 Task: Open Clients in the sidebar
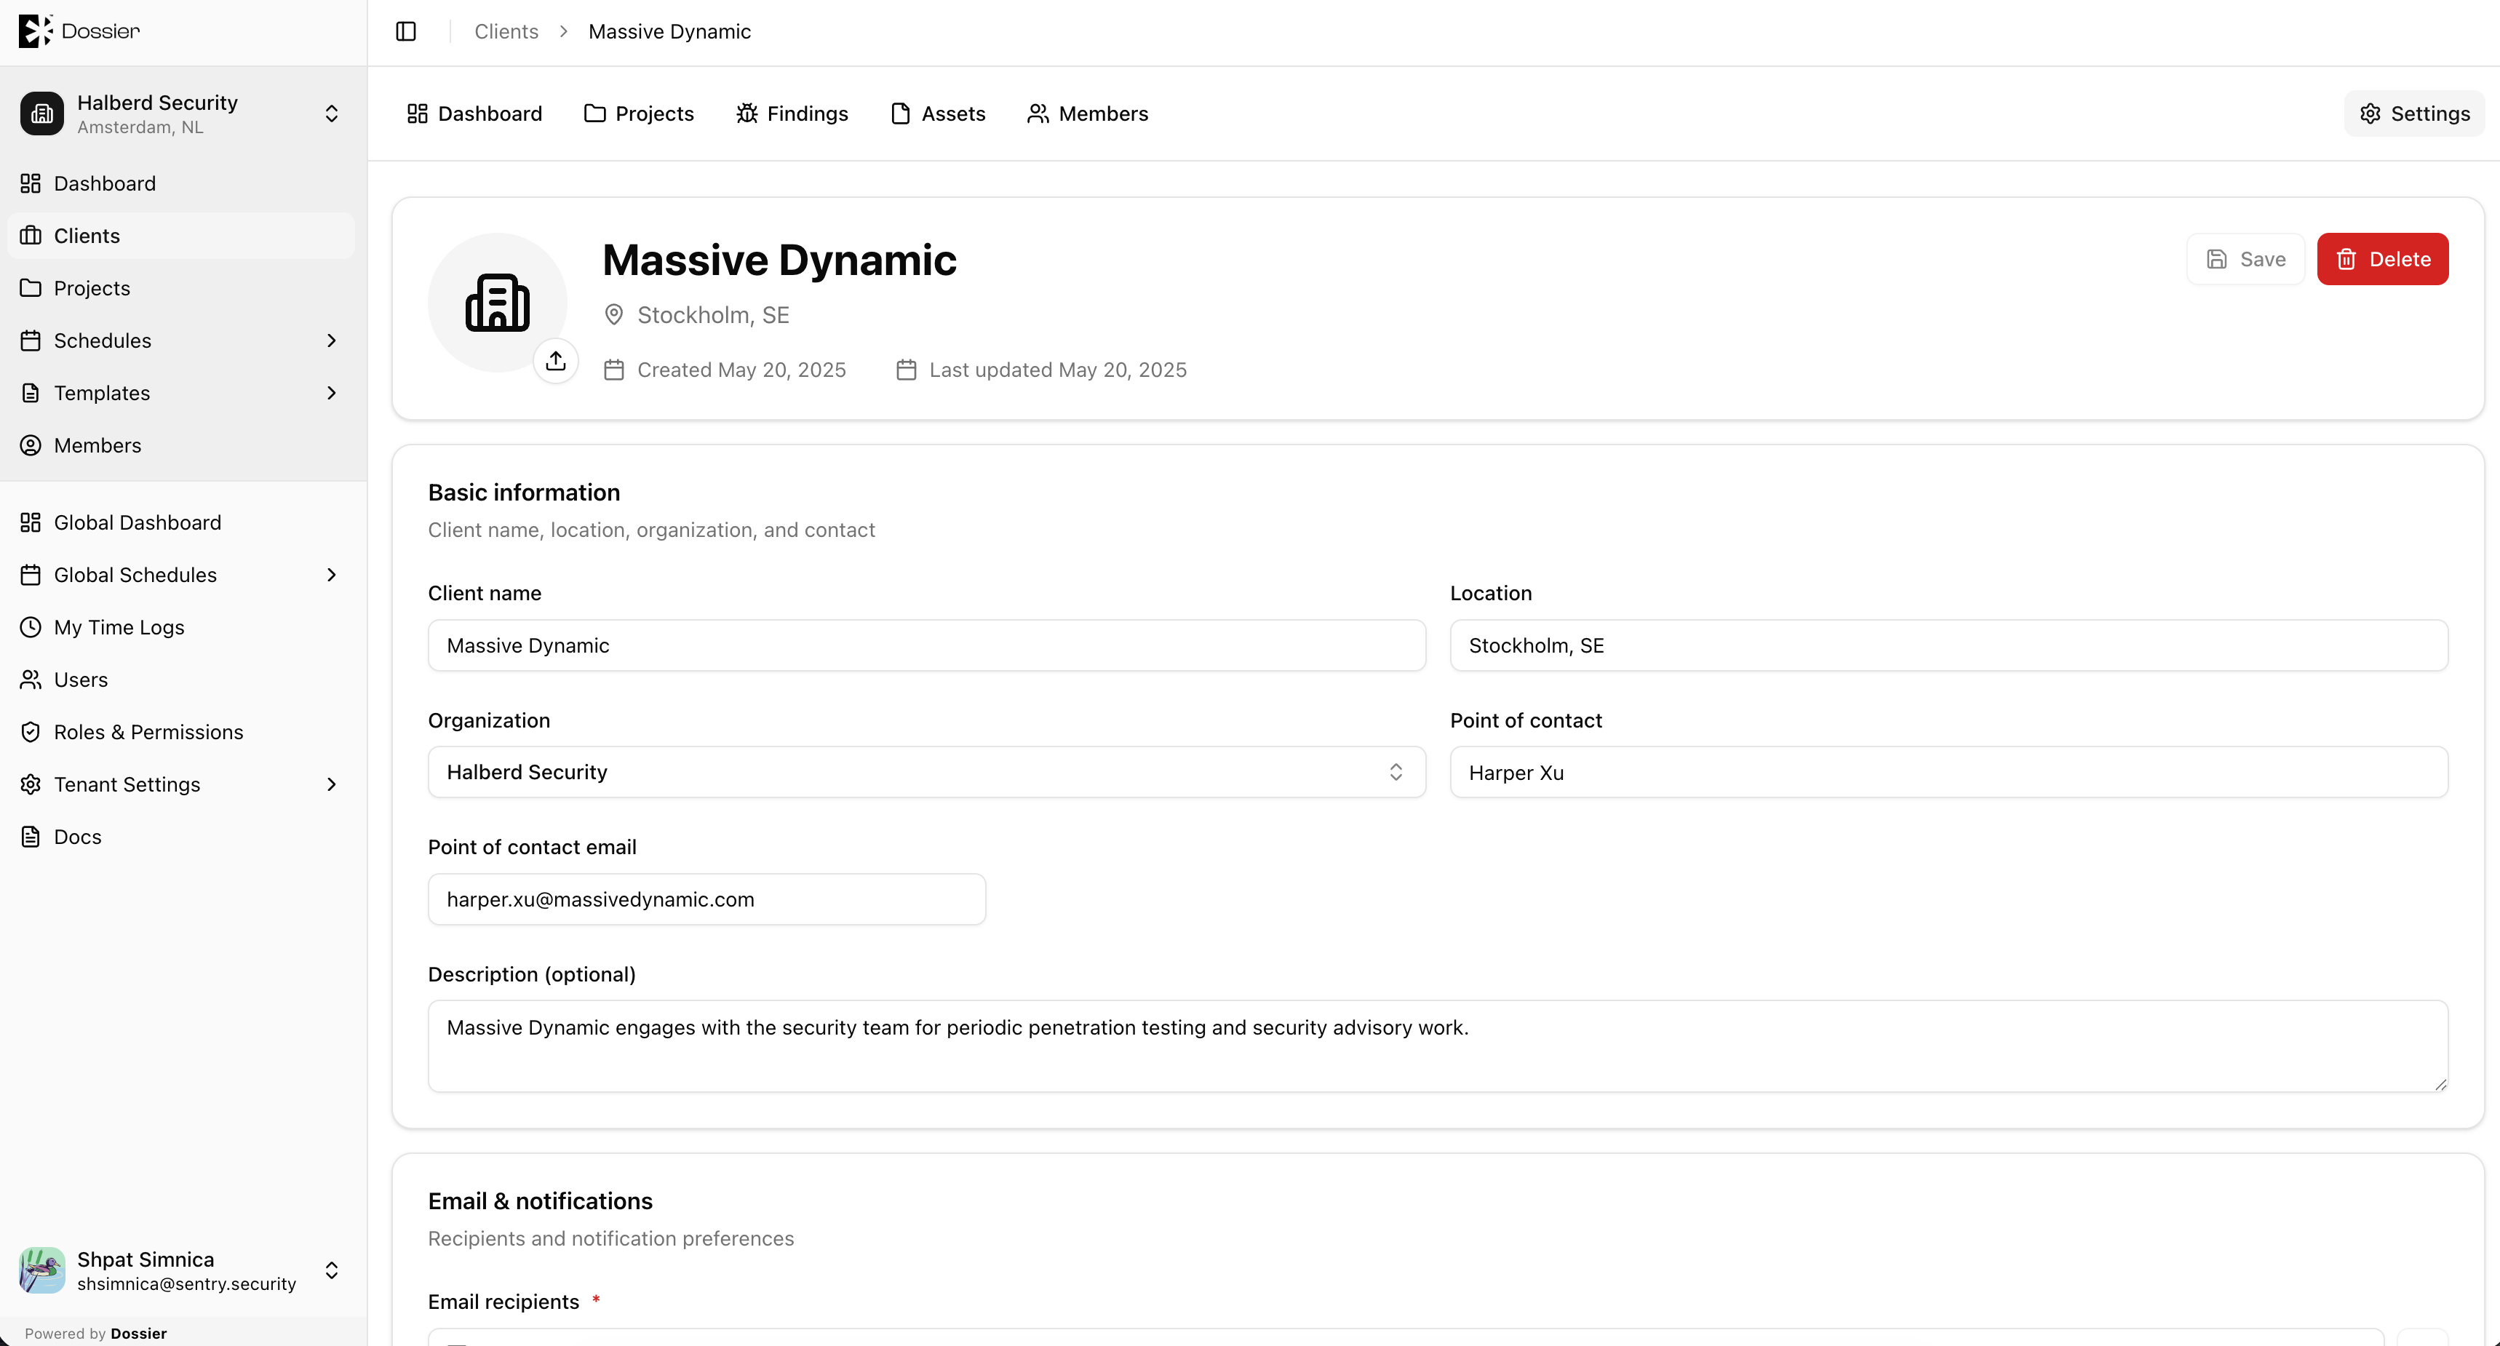(181, 236)
